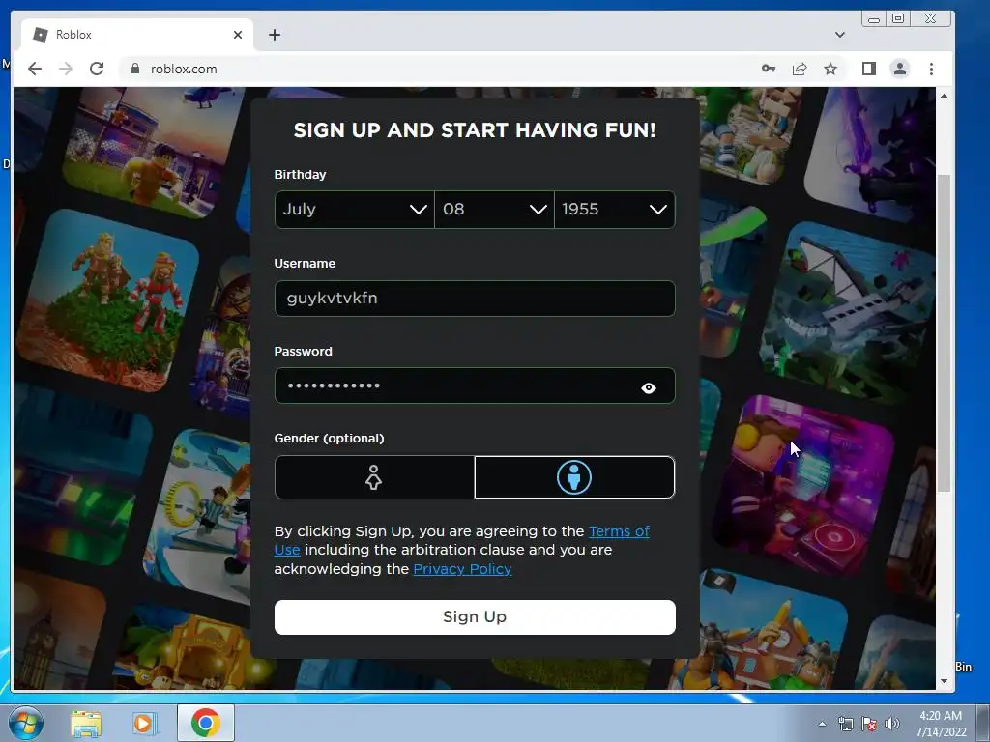
Task: Click the taskbar clock showing 4:20 AM
Action: tap(941, 724)
